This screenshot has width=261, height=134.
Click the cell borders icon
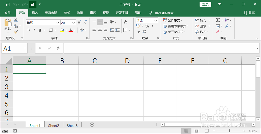pyautogui.click(x=51, y=30)
